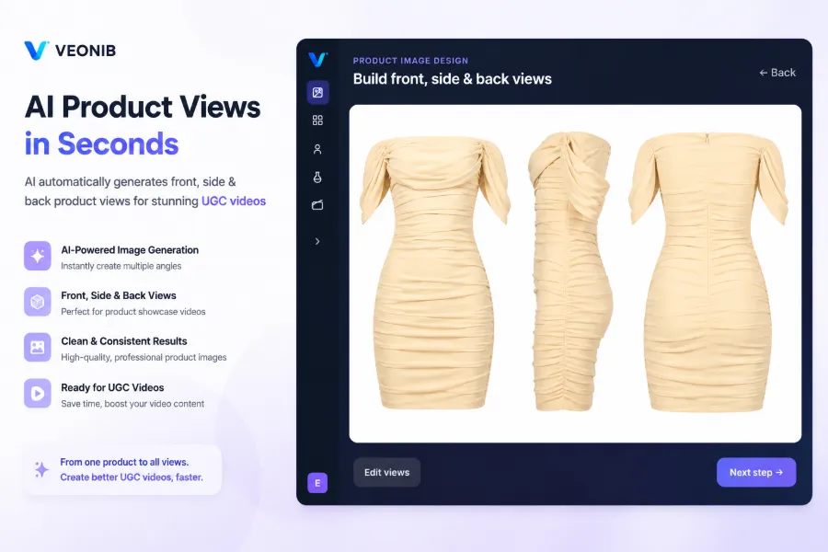Screen dimensions: 828x552
Task: Click the 'Ready for UGC Videos' title
Action: point(112,387)
